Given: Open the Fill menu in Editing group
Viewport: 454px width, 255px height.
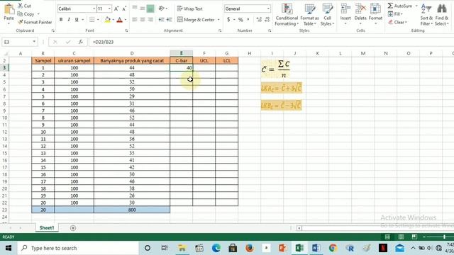Looking at the screenshot, I should [x=396, y=14].
